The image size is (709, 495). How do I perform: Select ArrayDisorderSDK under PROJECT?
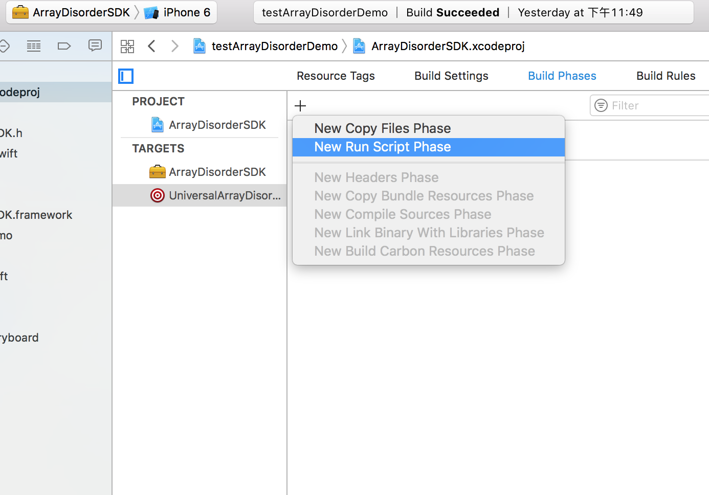217,125
